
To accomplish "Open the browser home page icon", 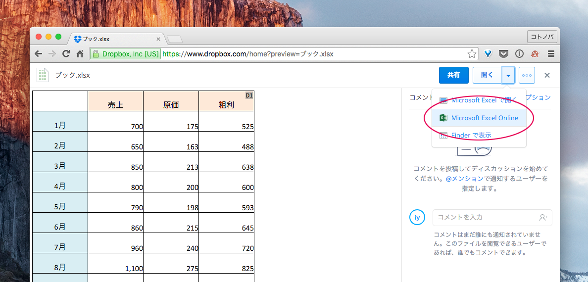I will click(x=80, y=54).
